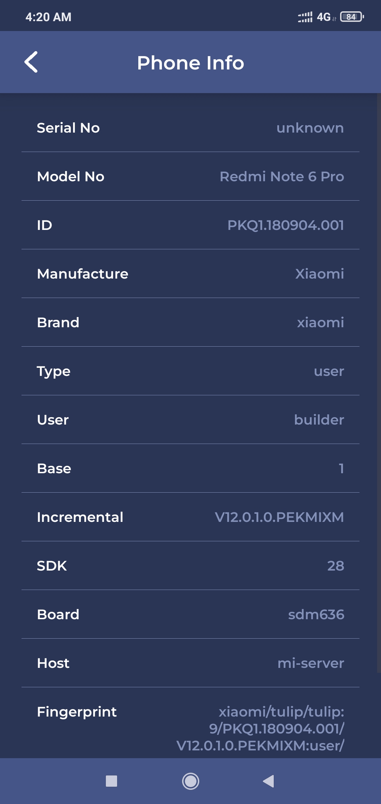
Task: Tap the back arrow in Phone Info header
Action: (x=31, y=62)
